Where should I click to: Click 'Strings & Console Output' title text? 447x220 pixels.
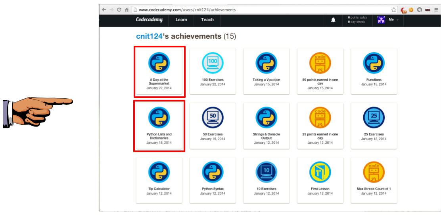[266, 136]
